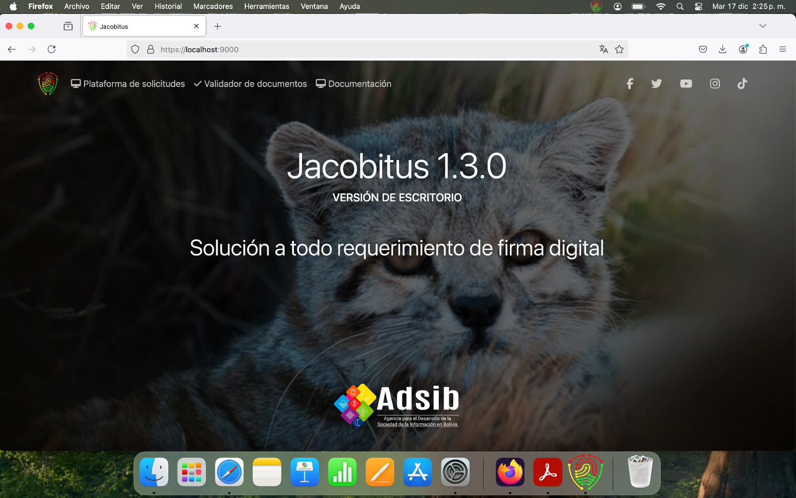The height and width of the screenshot is (498, 796).
Task: Expand the list all tabs chevron
Action: point(762,26)
